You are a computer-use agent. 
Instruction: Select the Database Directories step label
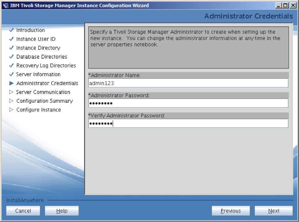[x=42, y=57]
